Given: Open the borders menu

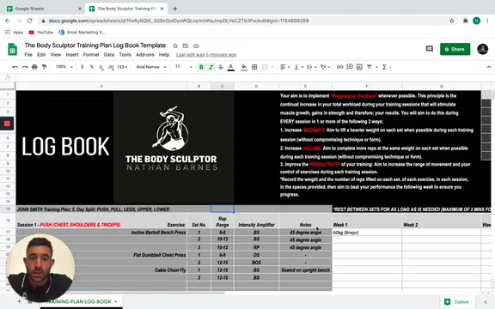Looking at the screenshot, I should (254, 67).
